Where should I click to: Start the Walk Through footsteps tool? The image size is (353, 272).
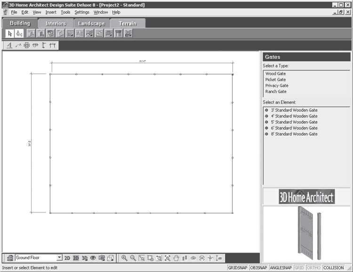pos(185,258)
